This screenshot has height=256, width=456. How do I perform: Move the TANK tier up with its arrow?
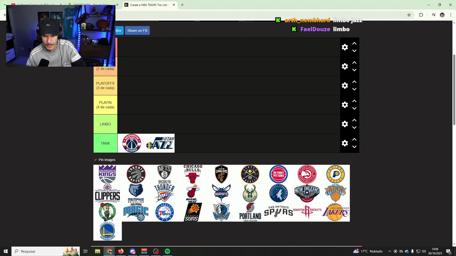[354, 139]
